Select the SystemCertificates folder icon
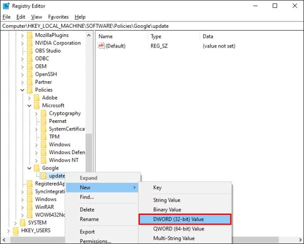304x244 pixels. 44,129
